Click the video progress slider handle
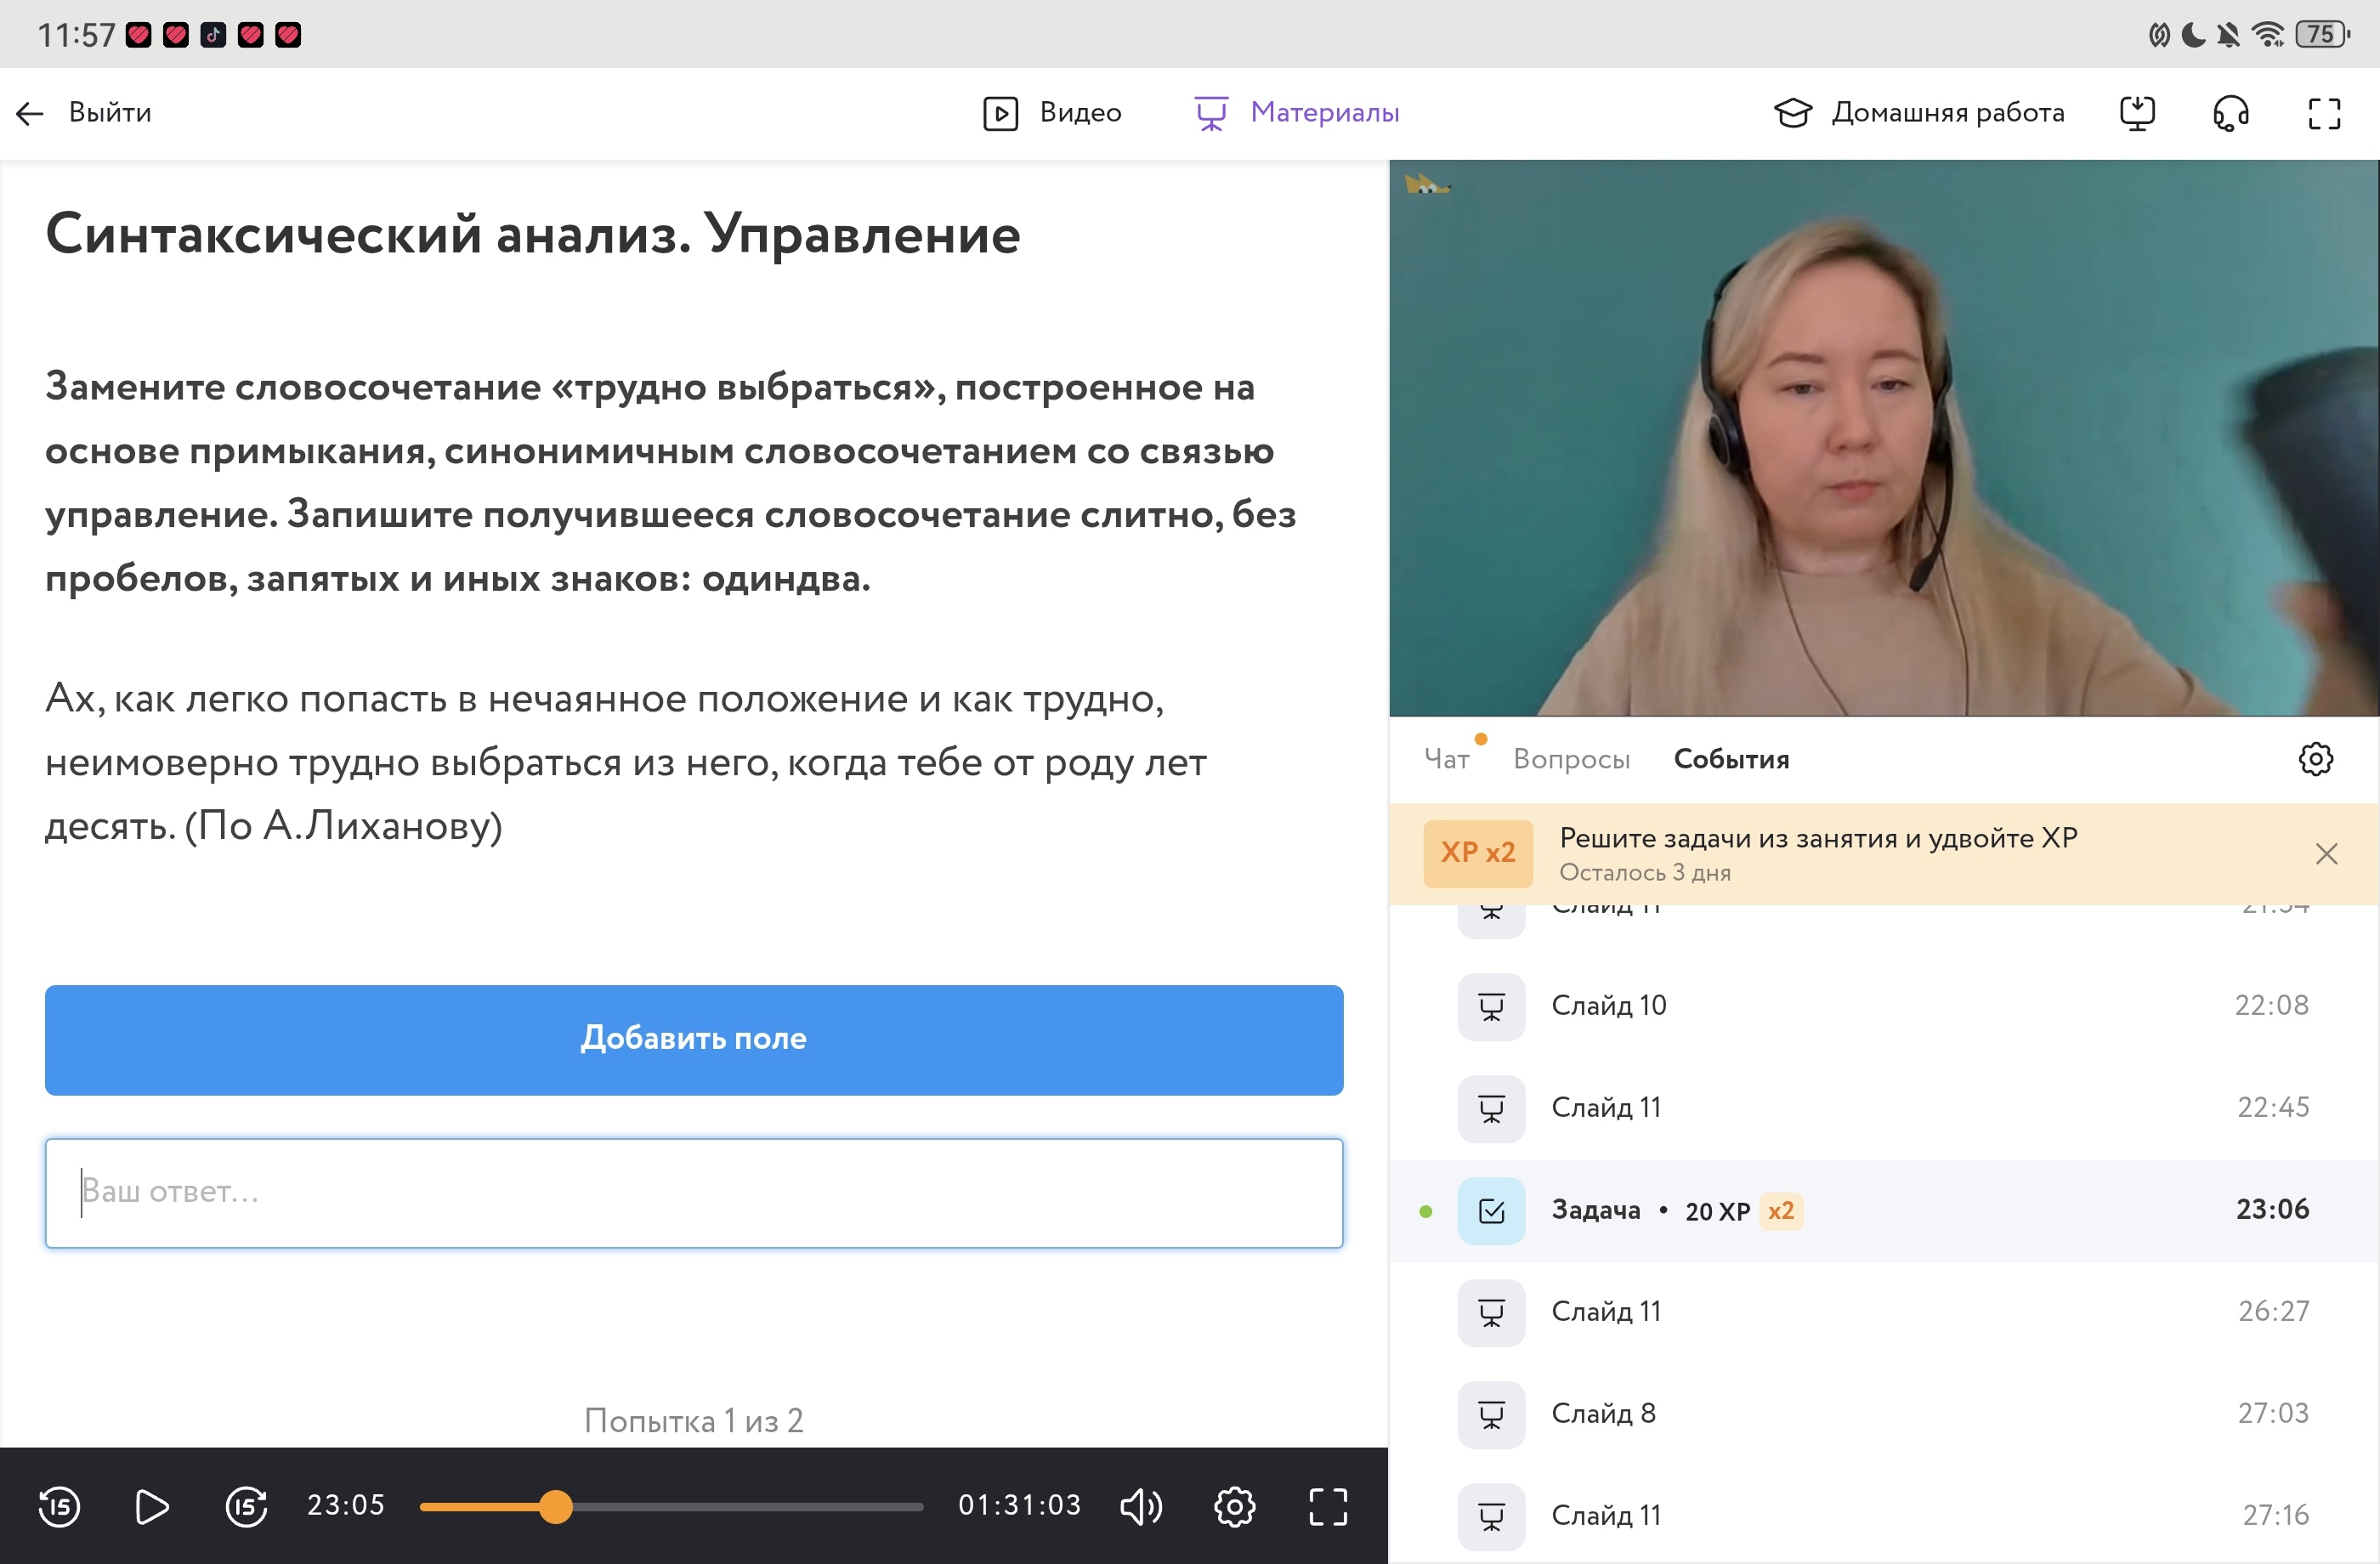 [x=556, y=1506]
